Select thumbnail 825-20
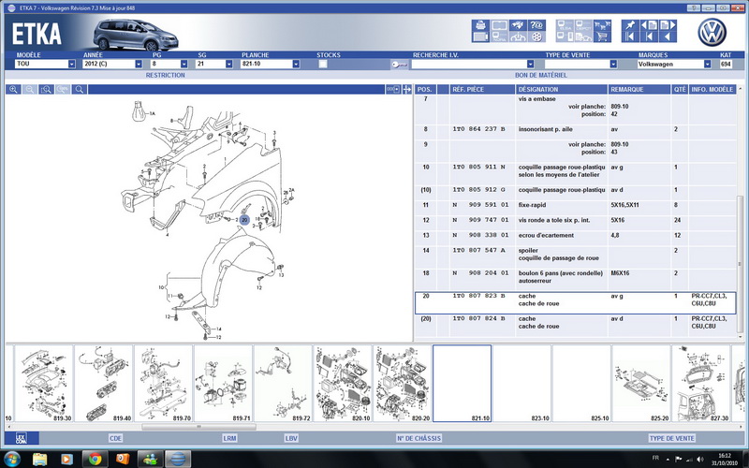The width and height of the screenshot is (749, 468). (641, 384)
